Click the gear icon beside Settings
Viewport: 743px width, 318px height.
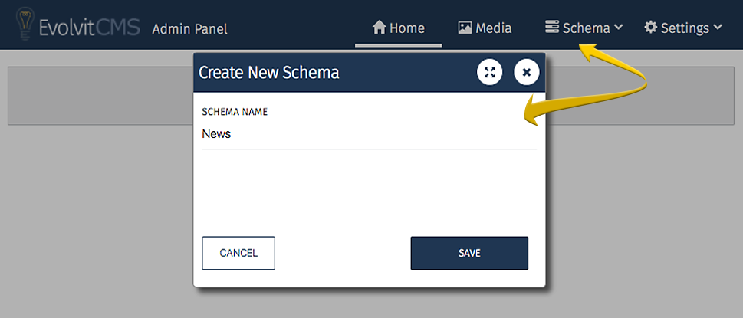650,28
